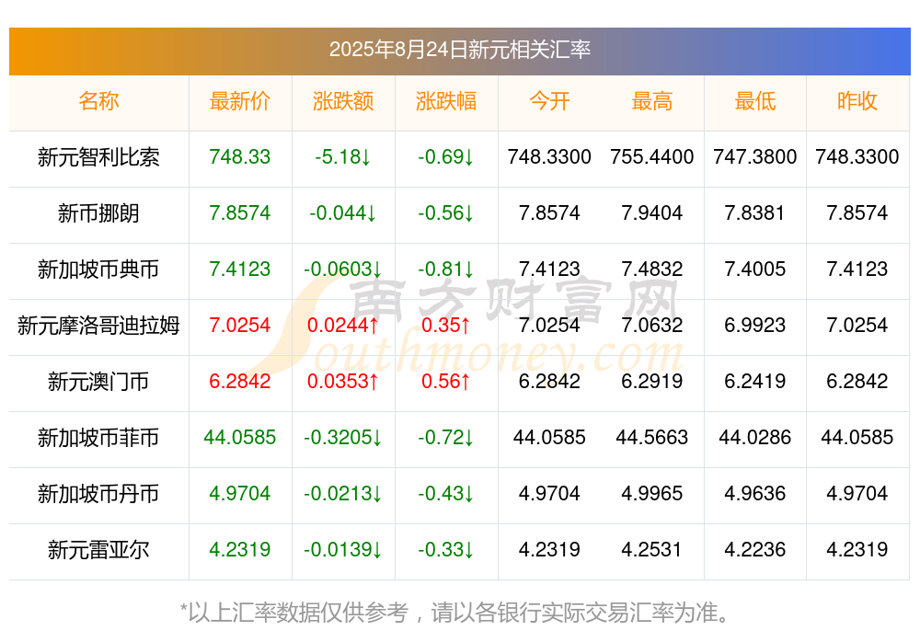This screenshot has width=920, height=642.
Task: Click latest price 7.4123 in green
Action: (240, 269)
